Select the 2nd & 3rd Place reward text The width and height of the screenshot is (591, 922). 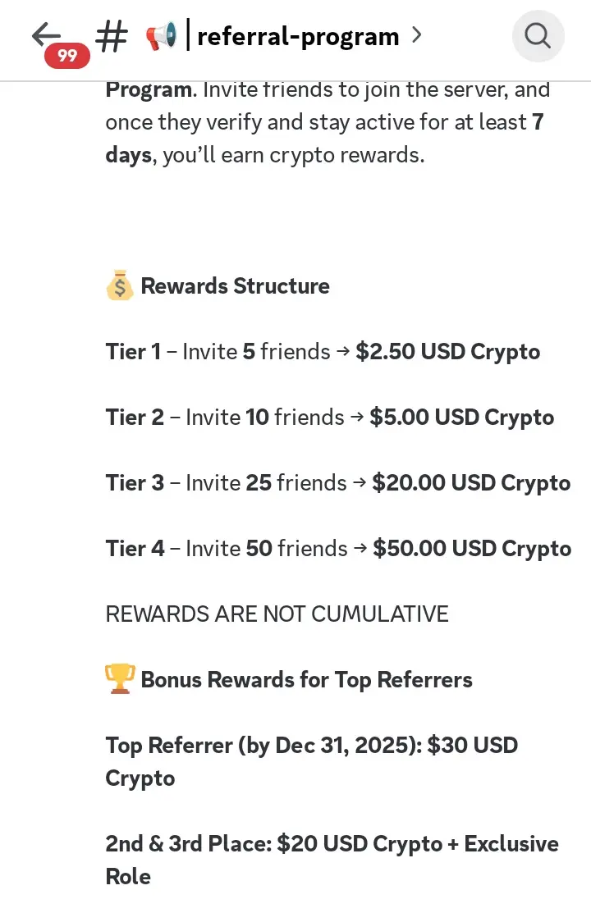coord(332,844)
